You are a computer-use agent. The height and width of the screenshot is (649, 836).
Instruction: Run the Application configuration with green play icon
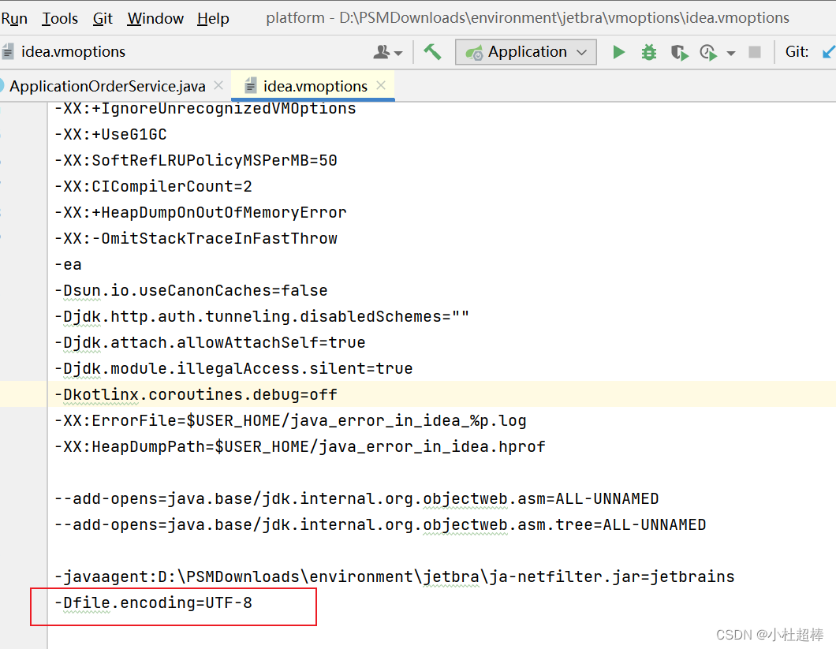(x=619, y=51)
